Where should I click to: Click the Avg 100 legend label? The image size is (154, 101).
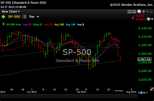click(71, 25)
